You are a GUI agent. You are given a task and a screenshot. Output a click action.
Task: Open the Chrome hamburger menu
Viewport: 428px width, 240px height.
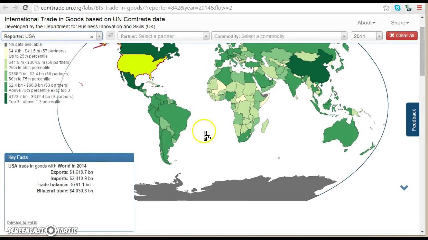(x=420, y=8)
